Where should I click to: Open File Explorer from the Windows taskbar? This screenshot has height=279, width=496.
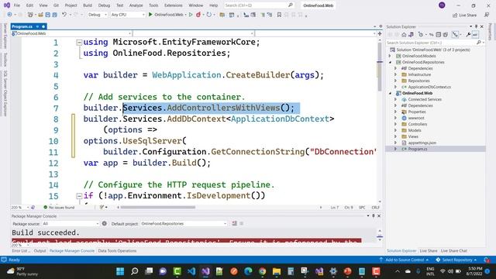click(277, 271)
